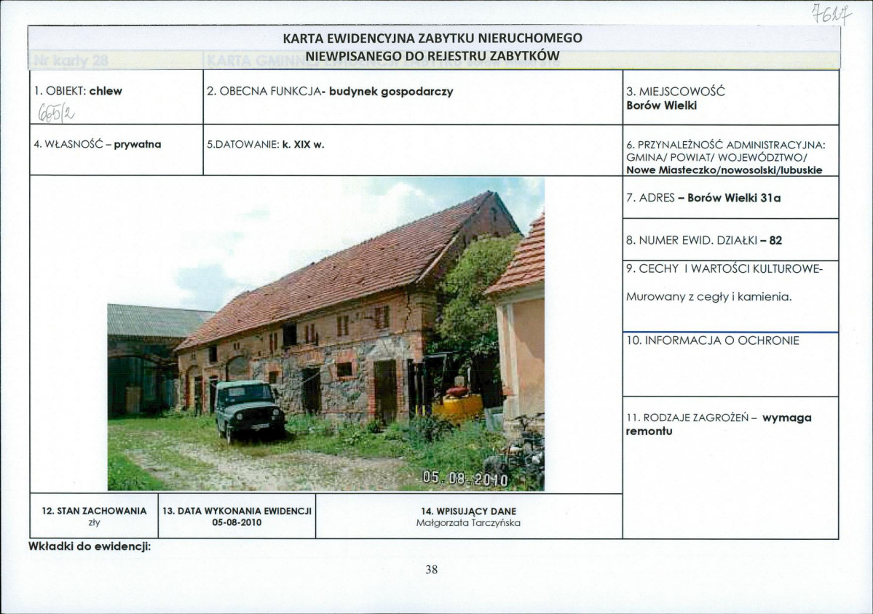Select 'Nowe Miasteczko/nowosolski/lubuskie'

(724, 170)
